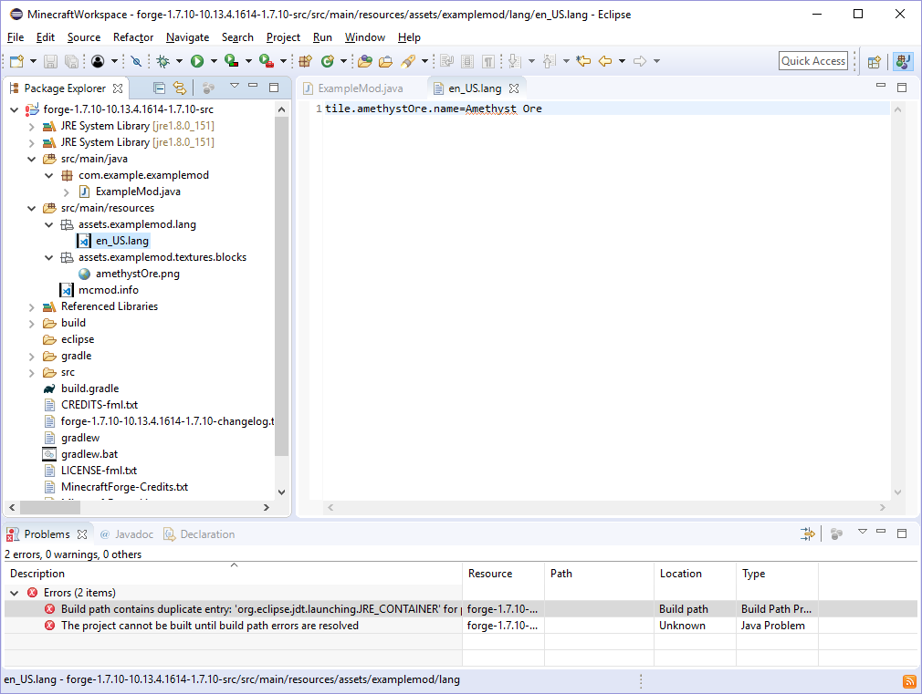Toggle Mark Occurrences toolbar icon

point(446,61)
